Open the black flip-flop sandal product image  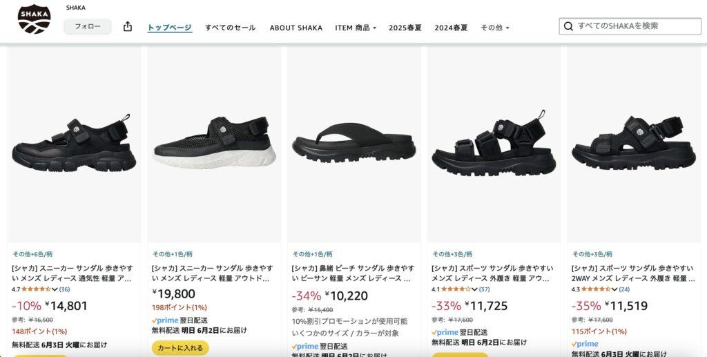click(354, 144)
